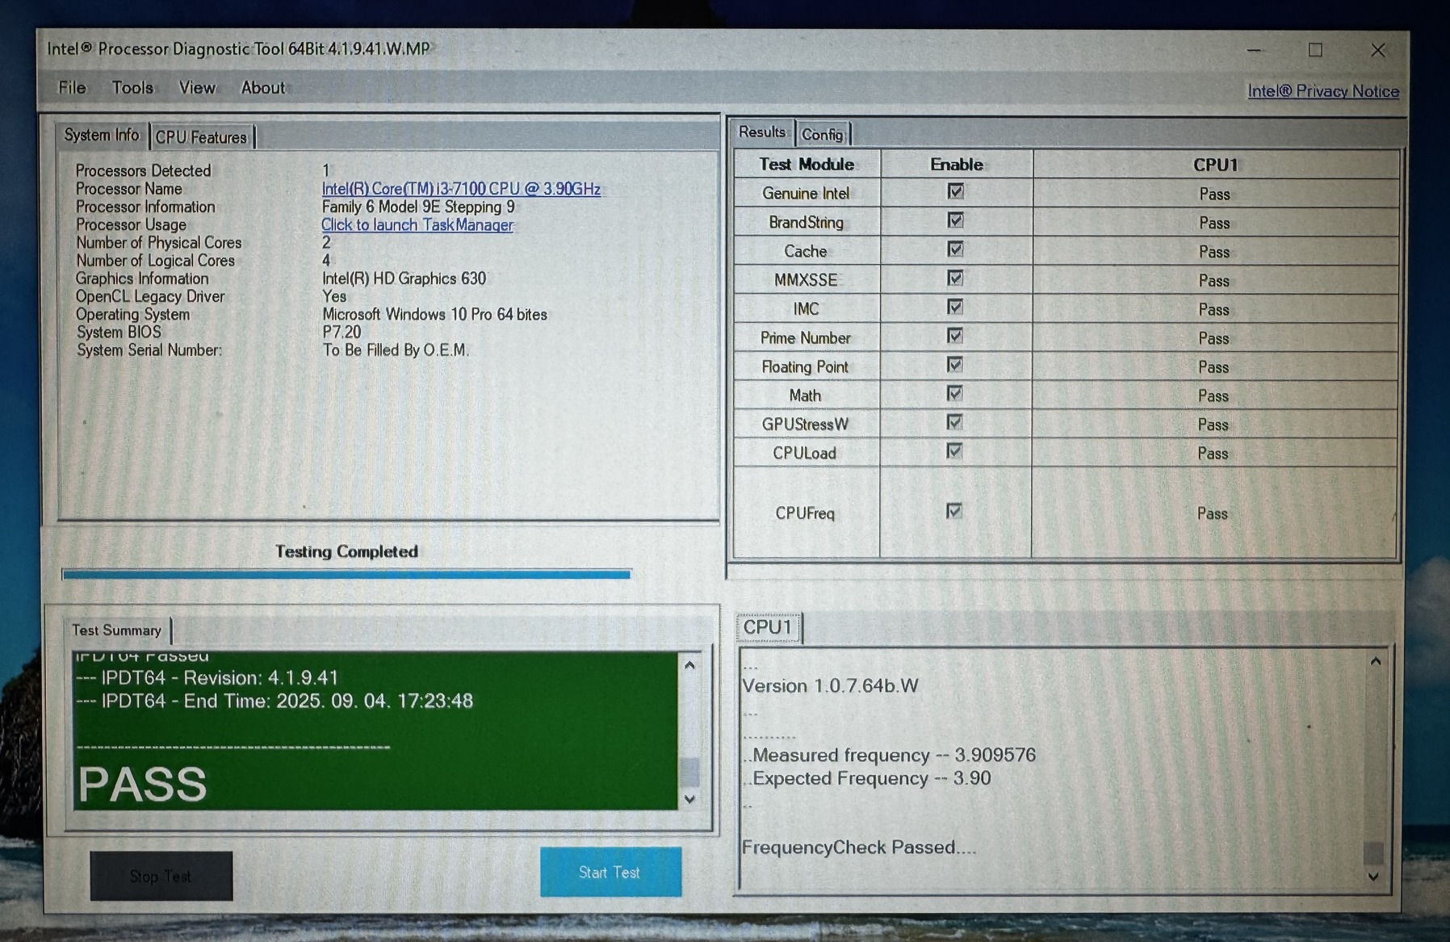
Task: Open the View menu
Action: tap(197, 87)
